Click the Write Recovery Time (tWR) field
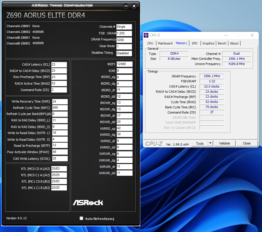The image size is (262, 232). click(60, 101)
